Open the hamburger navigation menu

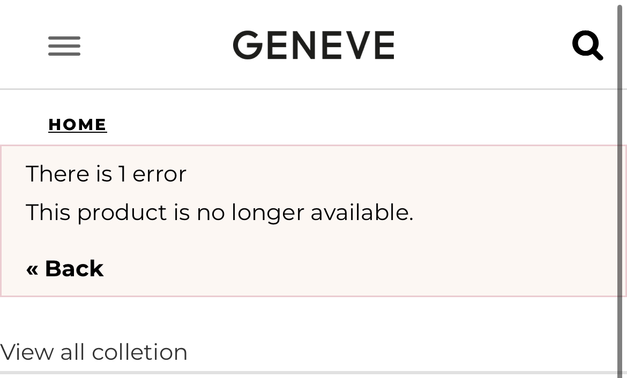pyautogui.click(x=64, y=46)
